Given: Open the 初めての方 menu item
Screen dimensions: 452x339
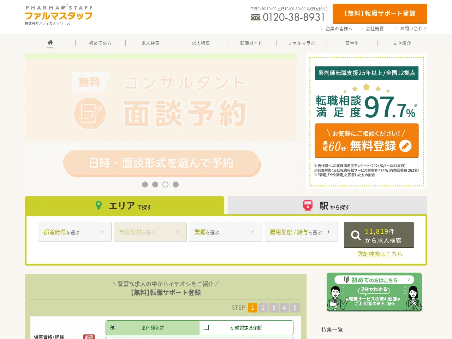Looking at the screenshot, I should pyautogui.click(x=100, y=43).
